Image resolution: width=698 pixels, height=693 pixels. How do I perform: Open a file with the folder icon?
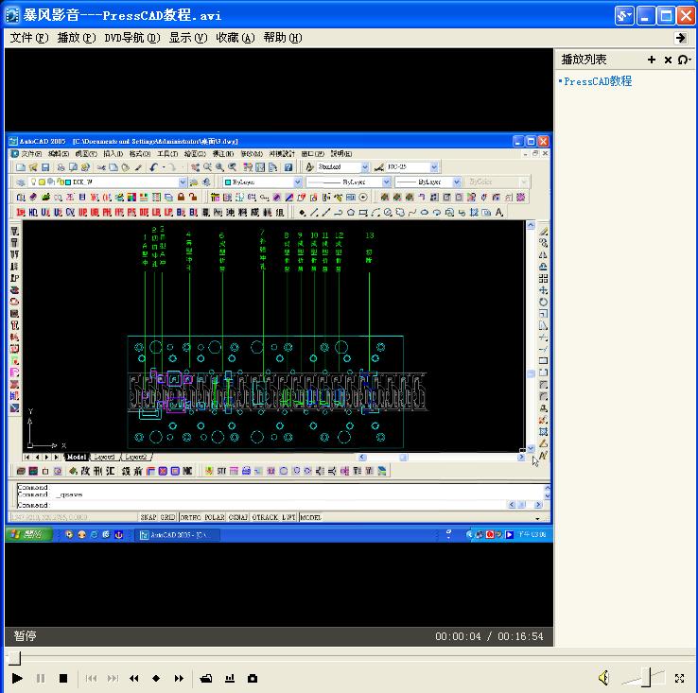[x=206, y=678]
